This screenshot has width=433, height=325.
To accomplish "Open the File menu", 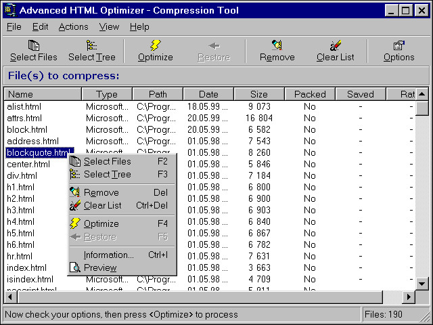I will click(14, 27).
